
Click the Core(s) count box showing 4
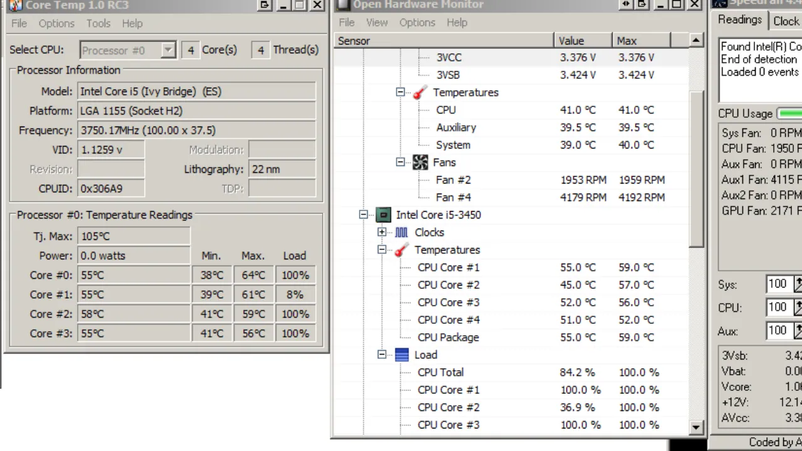[190, 50]
